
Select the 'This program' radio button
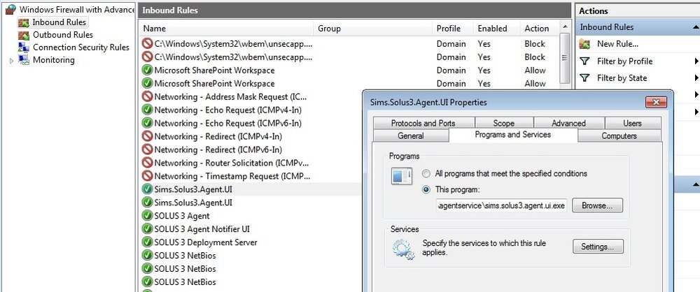tap(427, 189)
